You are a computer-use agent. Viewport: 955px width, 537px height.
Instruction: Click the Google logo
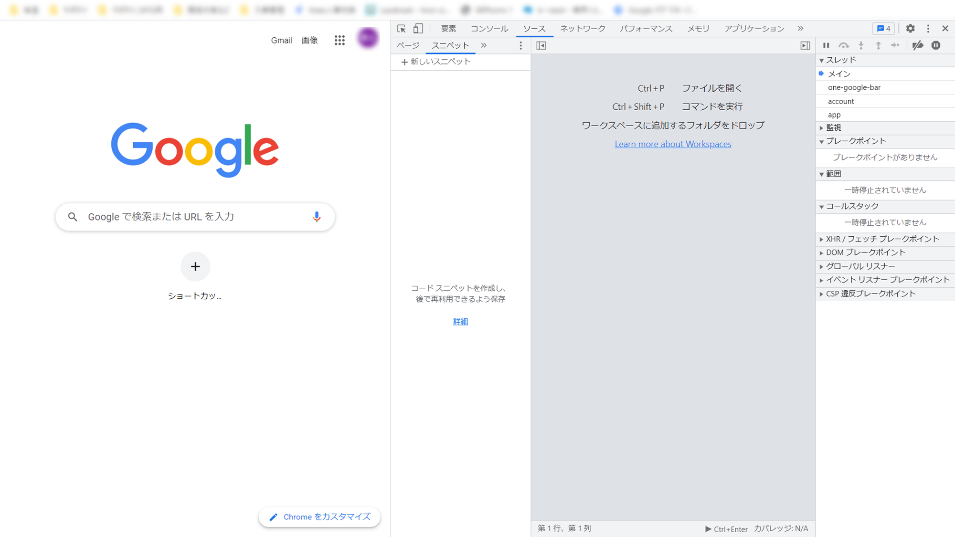pos(195,149)
